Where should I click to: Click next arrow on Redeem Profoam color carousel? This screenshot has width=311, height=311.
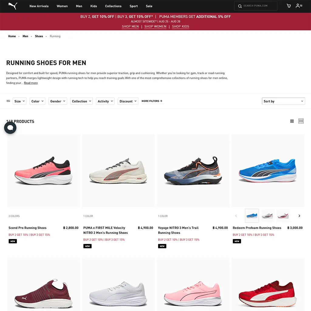(299, 216)
